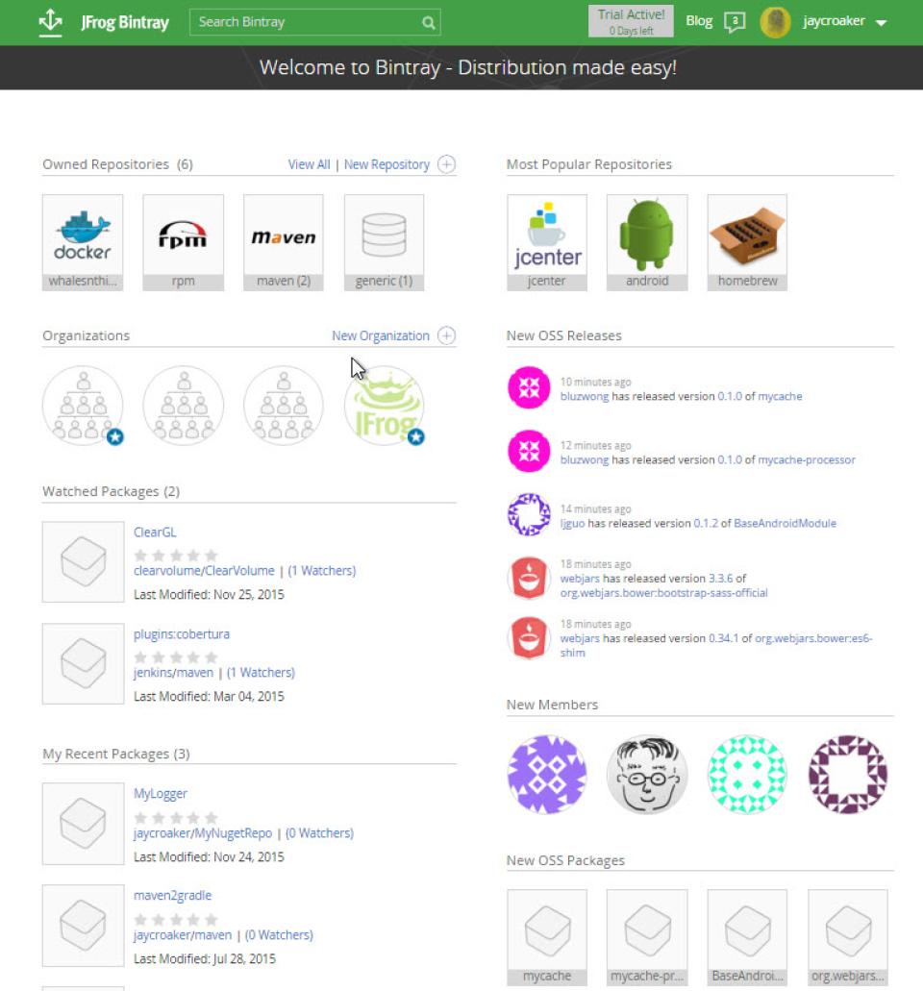Open the clearvolume/ClearVolume link

point(204,571)
